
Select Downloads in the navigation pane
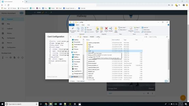[x=77, y=62]
